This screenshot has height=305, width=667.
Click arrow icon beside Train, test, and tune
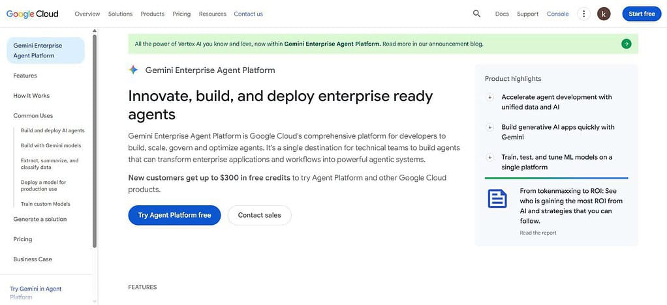[x=490, y=157]
